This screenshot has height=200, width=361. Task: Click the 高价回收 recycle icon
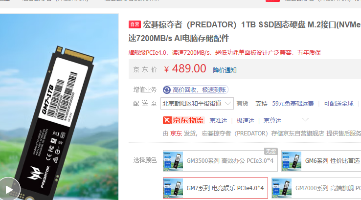pos(167,90)
